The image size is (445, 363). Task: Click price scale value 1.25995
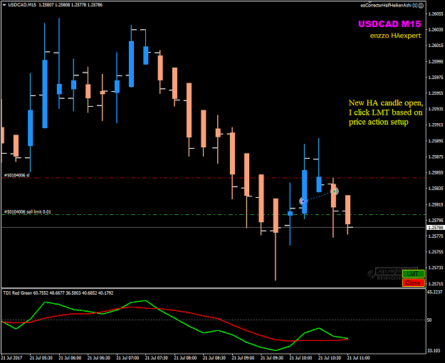435,61
